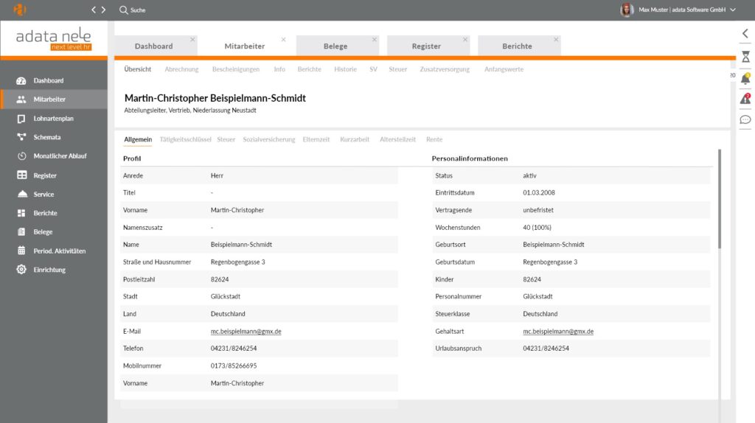Close the Dashboard tab

pos(192,40)
